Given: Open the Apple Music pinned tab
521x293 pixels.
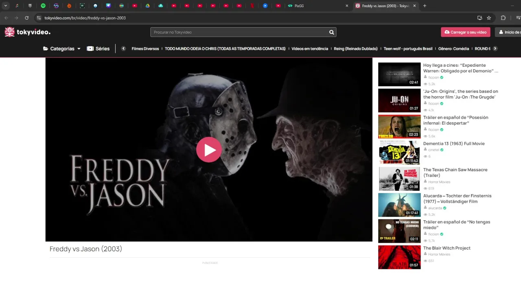Looking at the screenshot, I should pyautogui.click(x=17, y=6).
